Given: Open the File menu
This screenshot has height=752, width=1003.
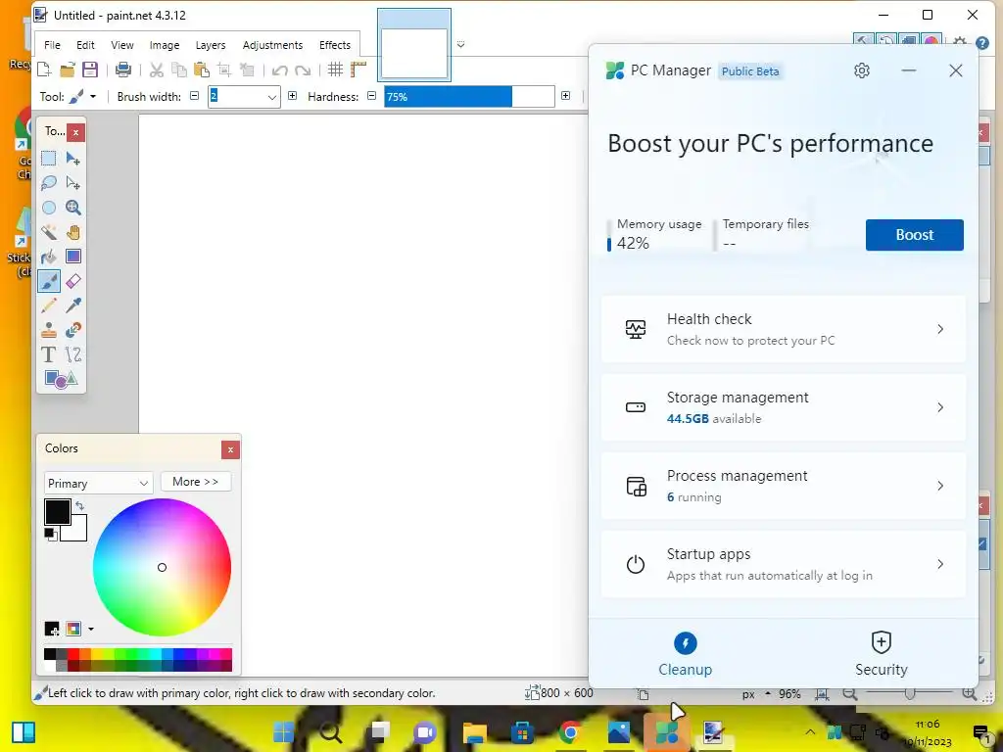Looking at the screenshot, I should tap(52, 45).
